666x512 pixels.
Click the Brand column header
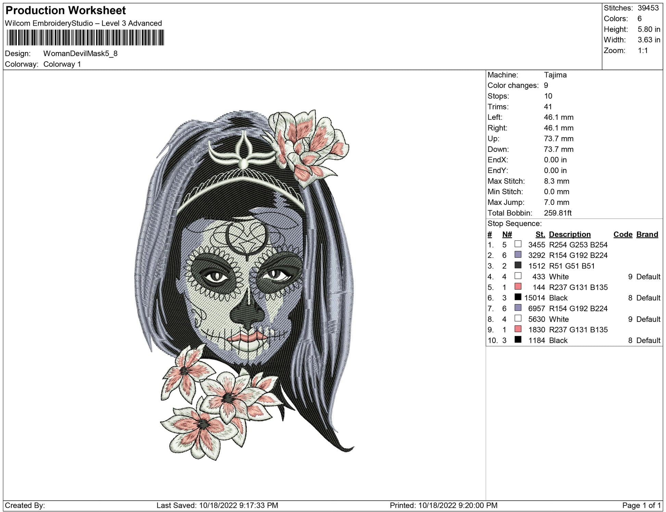647,234
